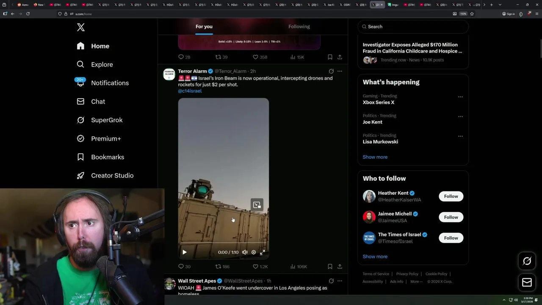Open Wall Street Apes profile avatar
Viewport: 542px width, 305px height.
(x=170, y=284)
